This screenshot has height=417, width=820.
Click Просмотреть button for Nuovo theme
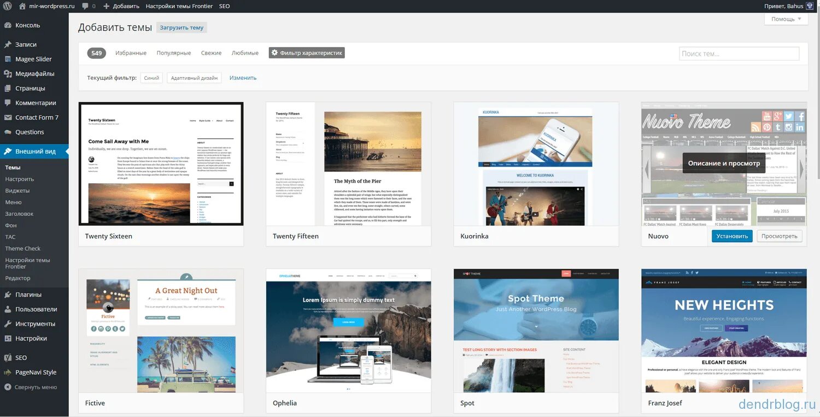pos(780,236)
